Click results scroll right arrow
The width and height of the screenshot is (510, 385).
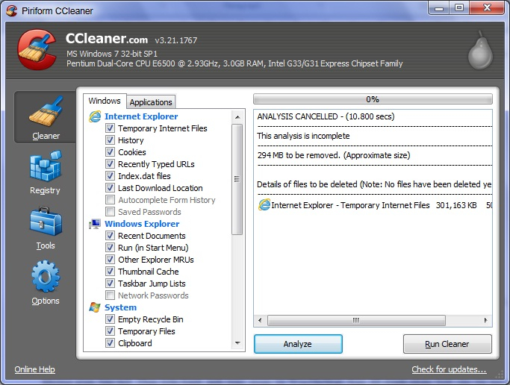[x=485, y=320]
